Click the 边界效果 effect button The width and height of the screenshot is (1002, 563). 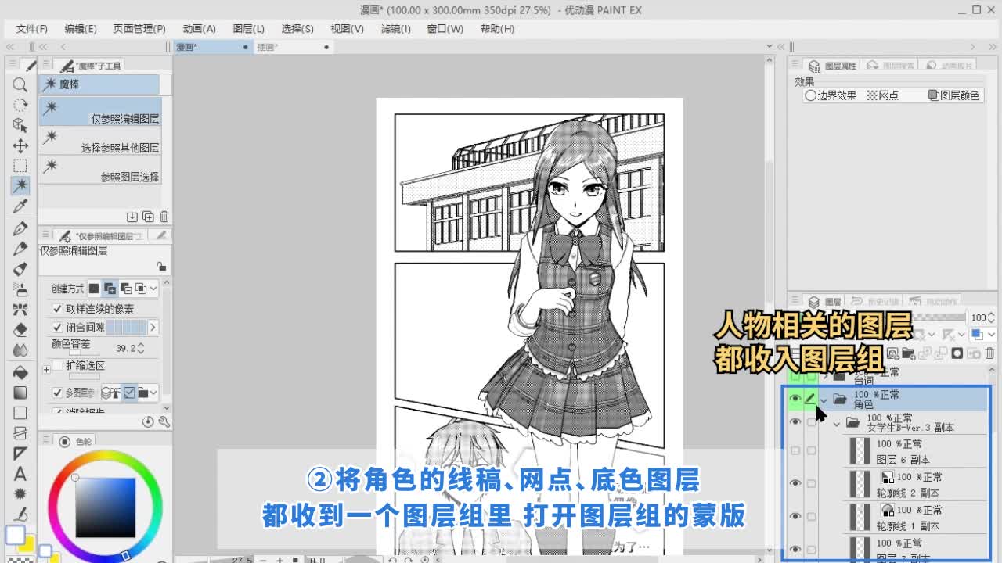831,95
